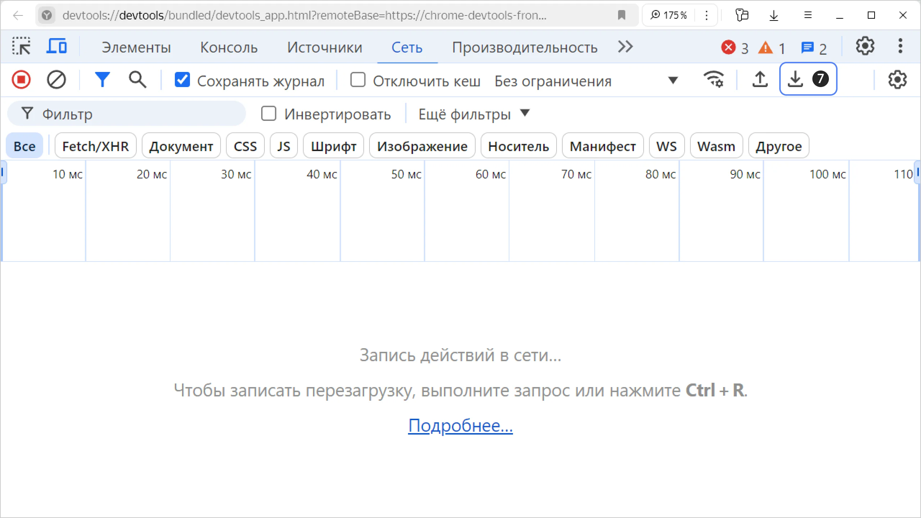This screenshot has width=921, height=518.
Task: Toggle the network filter bar
Action: click(102, 79)
